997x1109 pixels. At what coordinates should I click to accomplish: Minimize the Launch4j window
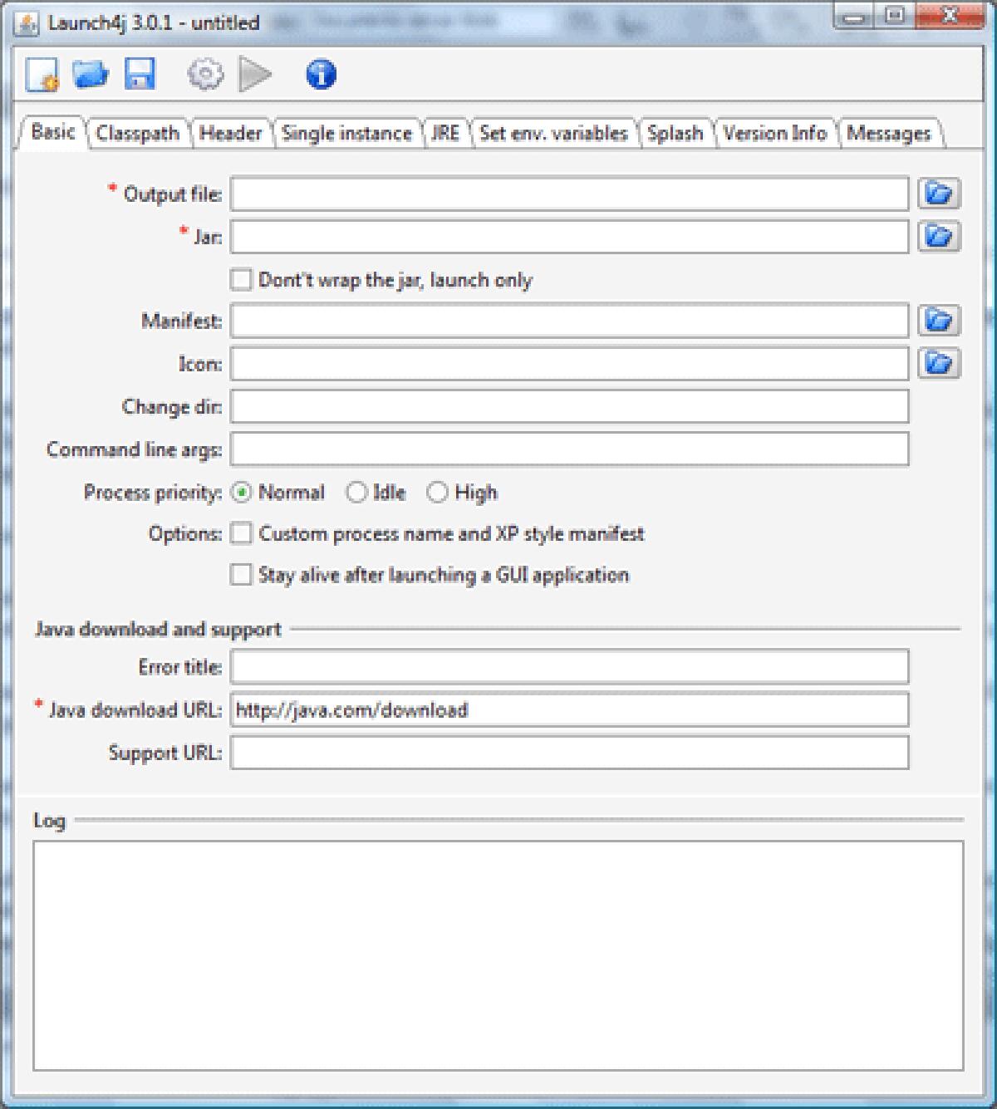tap(855, 15)
